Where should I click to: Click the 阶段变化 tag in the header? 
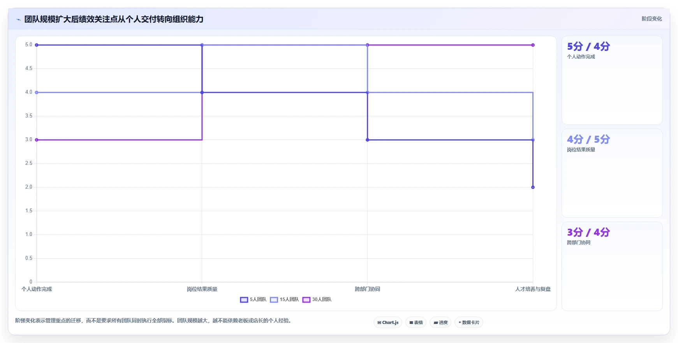tap(652, 19)
